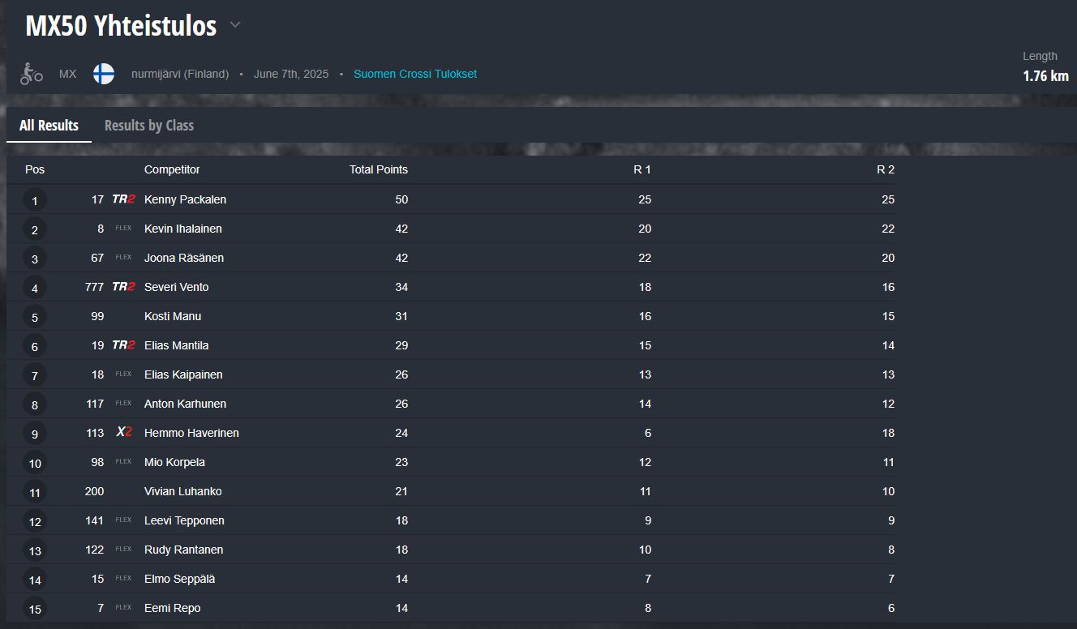Open competitor Kenny Packalen
This screenshot has height=629, width=1077.
[185, 199]
